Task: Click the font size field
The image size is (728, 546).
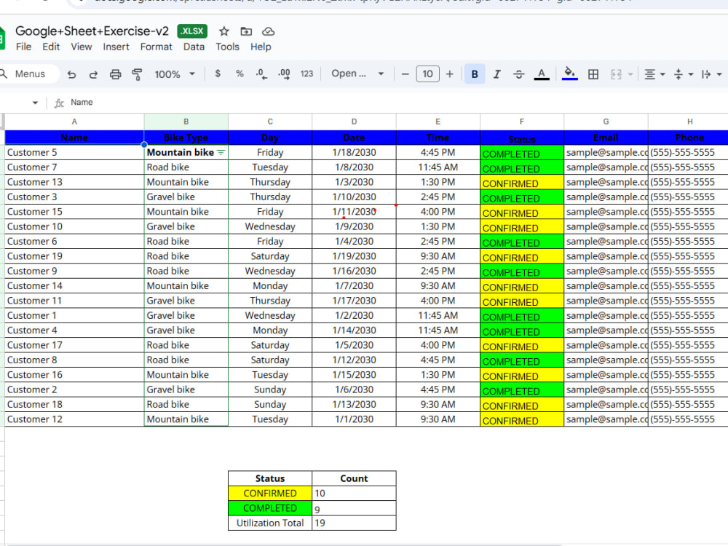Action: [427, 74]
